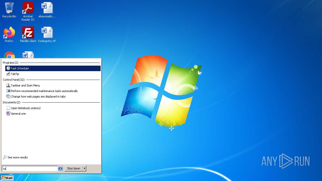Screen dimensions: 322x181
Task: Clear the search box with X button
Action: (x=60, y=169)
